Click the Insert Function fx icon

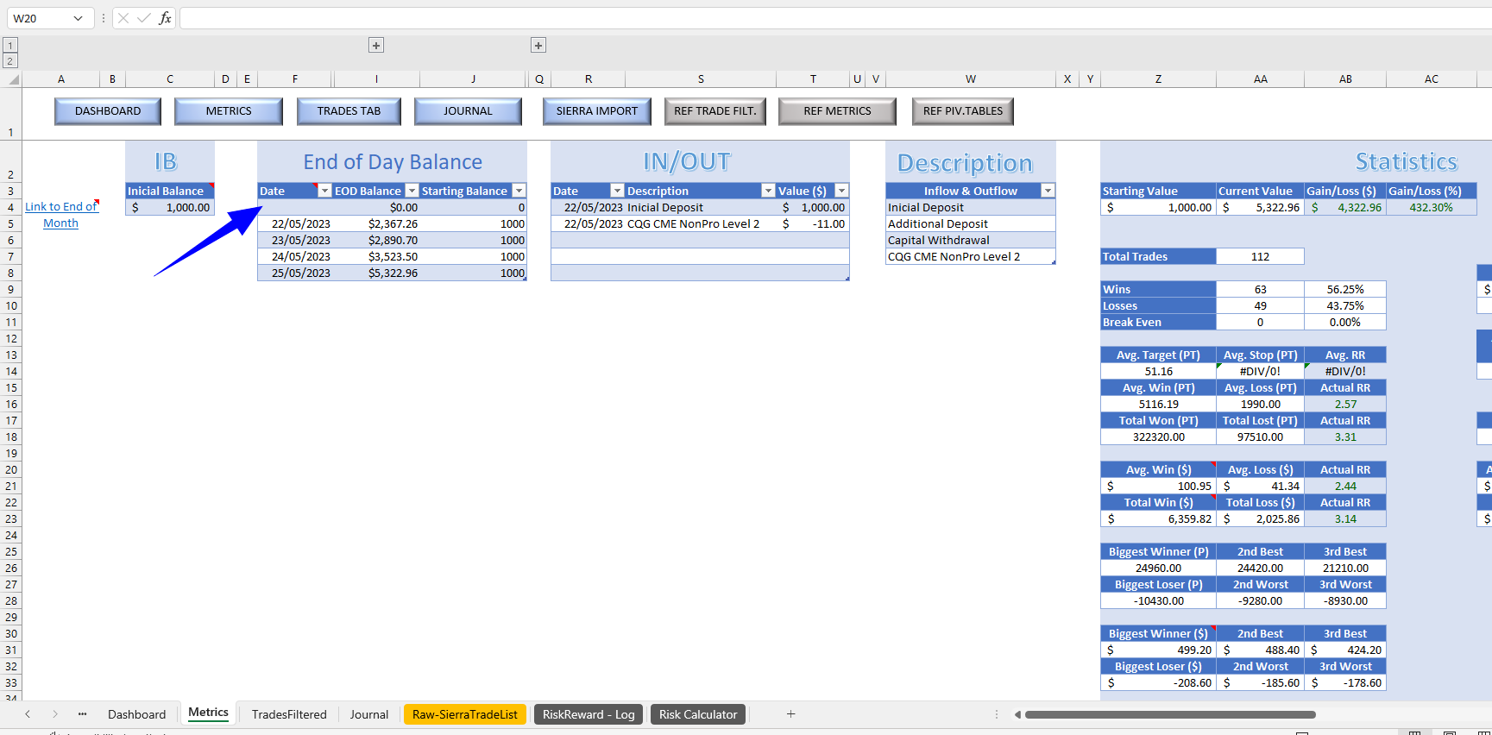tap(165, 18)
